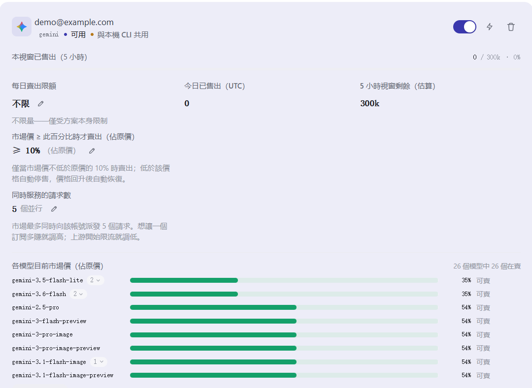Click the 54% value for gemini-3-flash-preview
Screen dimensions: 532x388
(466, 321)
